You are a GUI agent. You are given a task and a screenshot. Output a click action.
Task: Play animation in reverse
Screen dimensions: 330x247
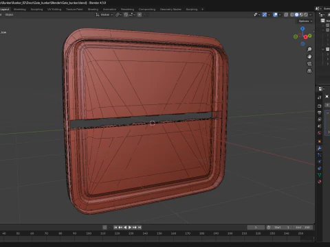coord(125,227)
